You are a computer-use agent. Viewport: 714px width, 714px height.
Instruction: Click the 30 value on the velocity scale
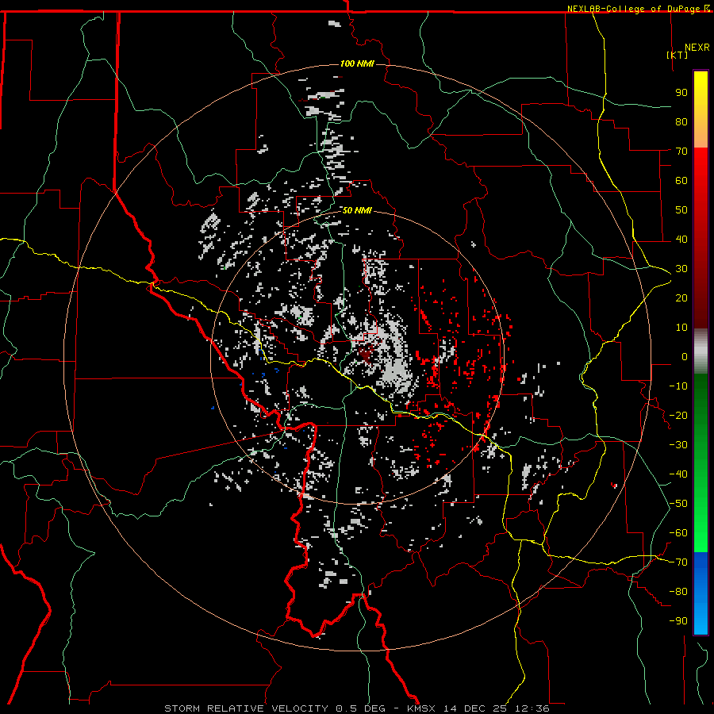coord(681,269)
